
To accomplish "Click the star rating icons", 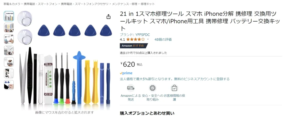I will click(x=136, y=39).
